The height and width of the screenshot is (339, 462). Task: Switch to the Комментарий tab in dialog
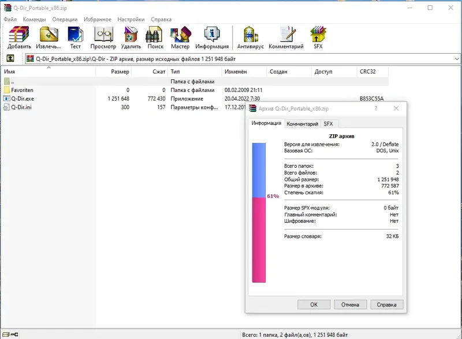[302, 124]
